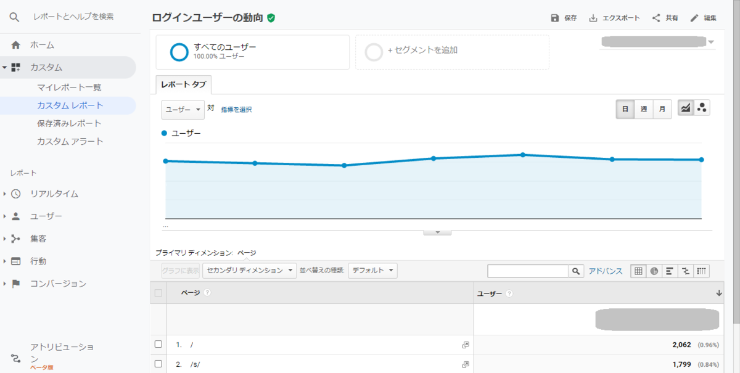Switch to the comparison view
Viewport: 740px width, 373px height.
click(x=684, y=271)
